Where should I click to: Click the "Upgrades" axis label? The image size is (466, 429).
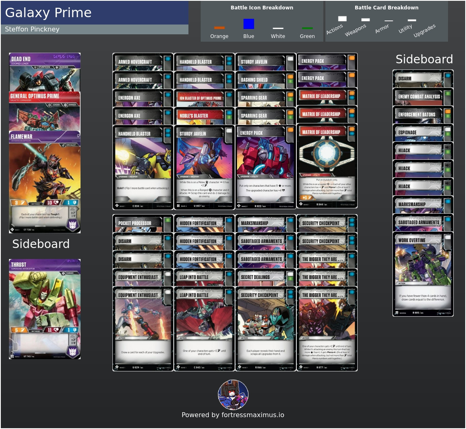click(424, 31)
